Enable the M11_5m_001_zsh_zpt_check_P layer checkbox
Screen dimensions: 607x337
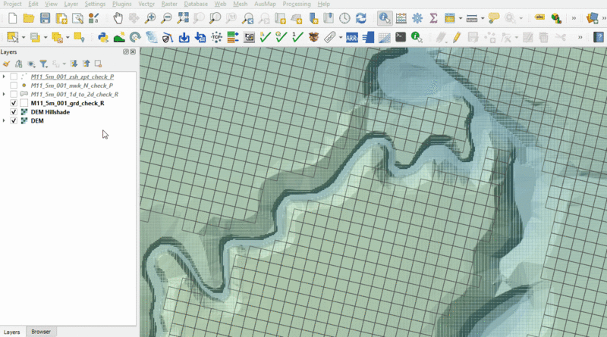coord(14,77)
